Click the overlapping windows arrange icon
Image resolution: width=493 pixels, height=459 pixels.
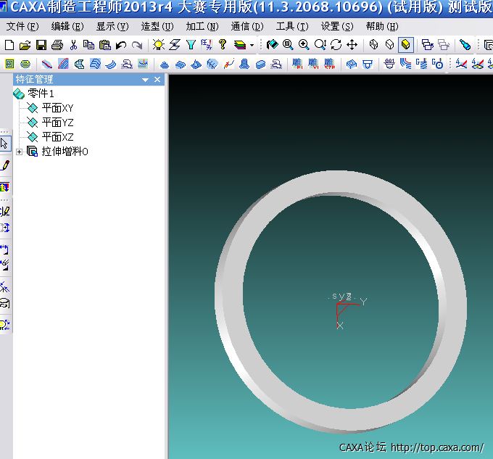(427, 45)
